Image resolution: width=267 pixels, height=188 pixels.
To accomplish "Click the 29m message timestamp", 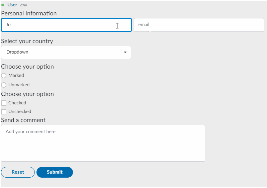I will (23, 5).
